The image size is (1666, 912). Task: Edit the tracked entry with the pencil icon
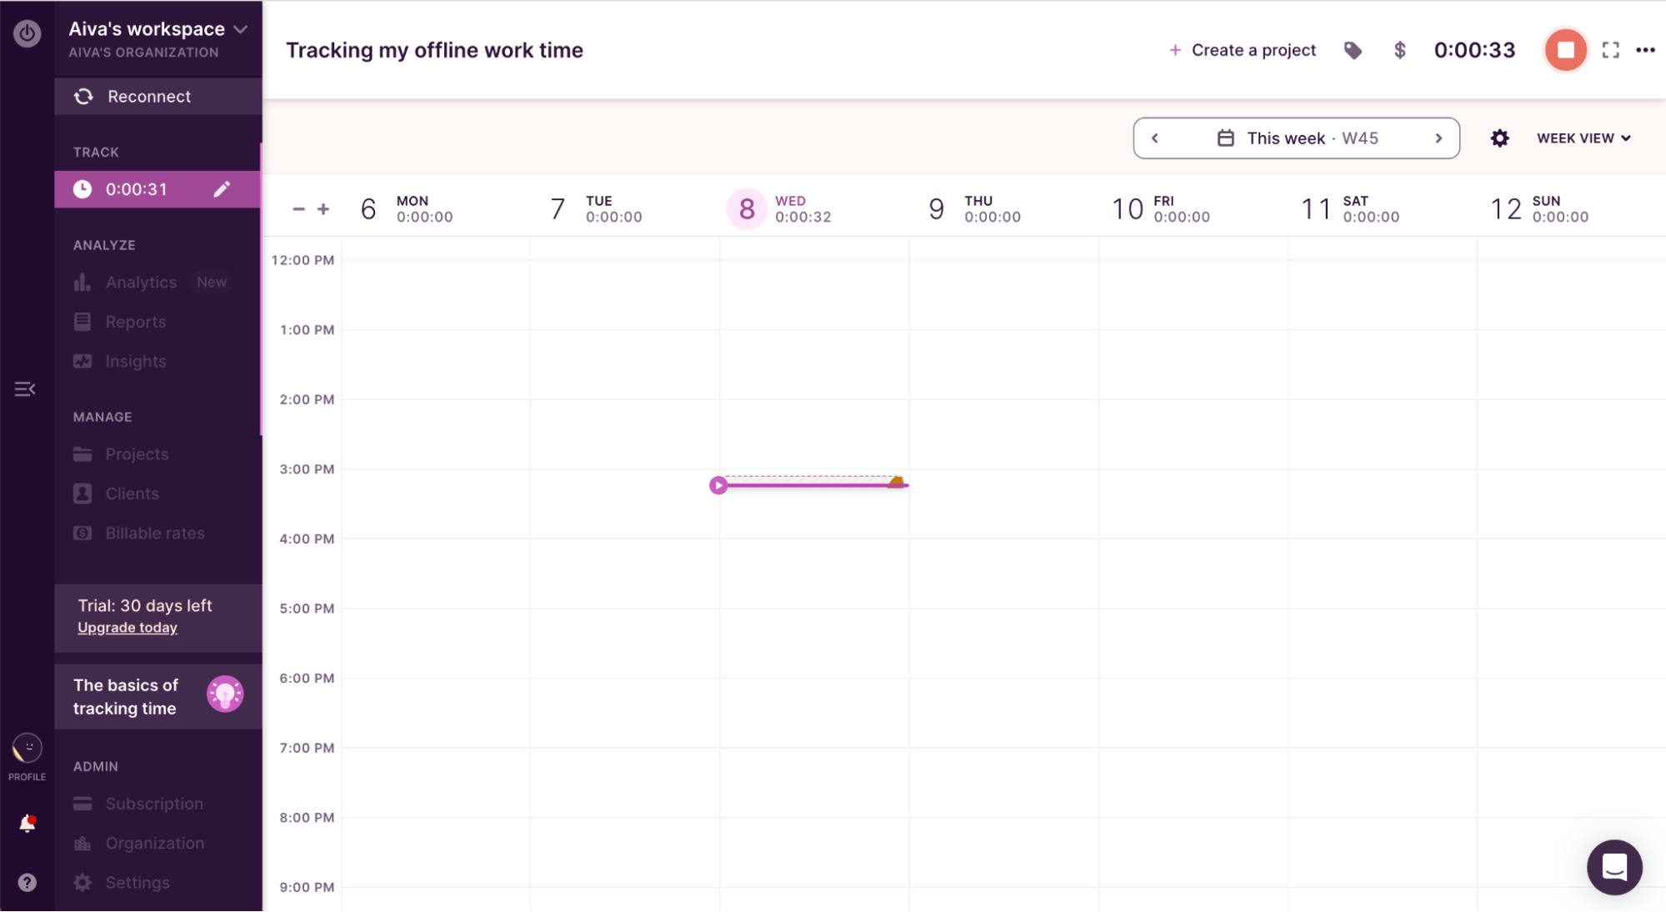pos(222,189)
